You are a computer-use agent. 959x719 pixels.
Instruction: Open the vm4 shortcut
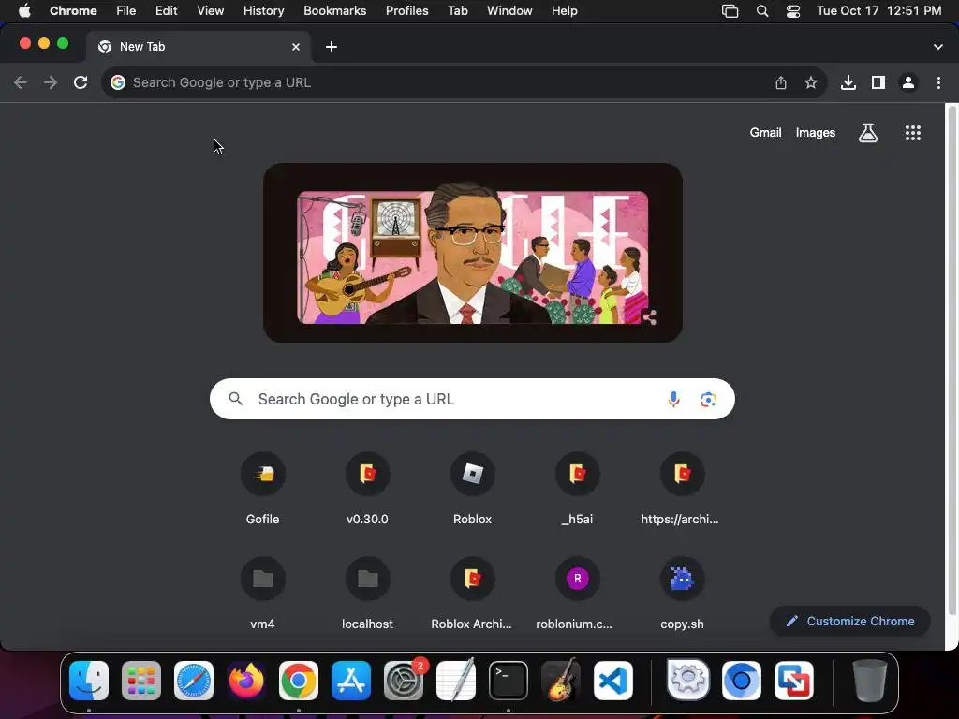point(263,594)
